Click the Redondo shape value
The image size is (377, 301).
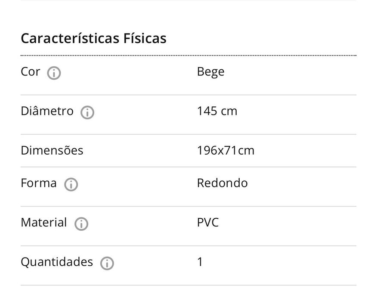222,183
